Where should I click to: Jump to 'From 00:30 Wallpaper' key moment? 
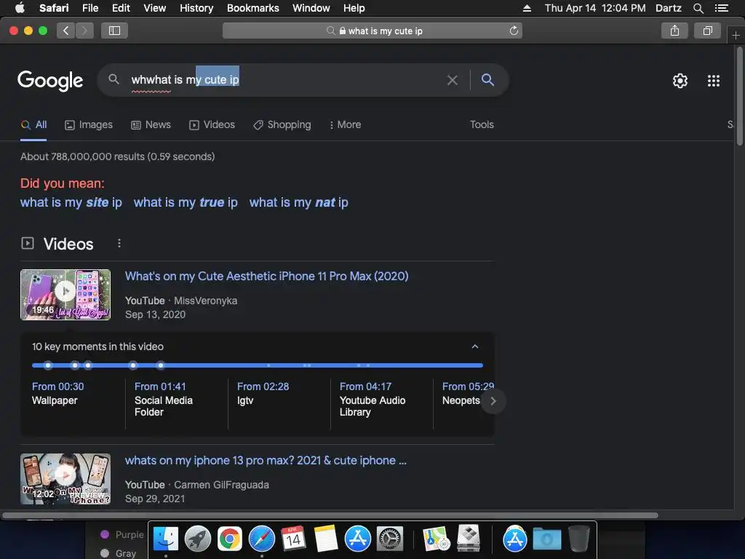click(x=58, y=394)
